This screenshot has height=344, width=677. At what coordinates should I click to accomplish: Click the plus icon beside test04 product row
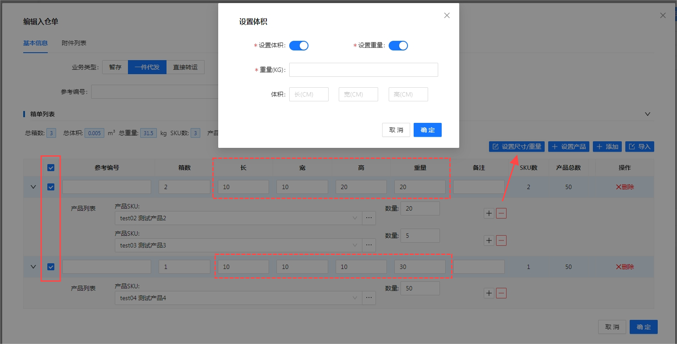tap(489, 293)
